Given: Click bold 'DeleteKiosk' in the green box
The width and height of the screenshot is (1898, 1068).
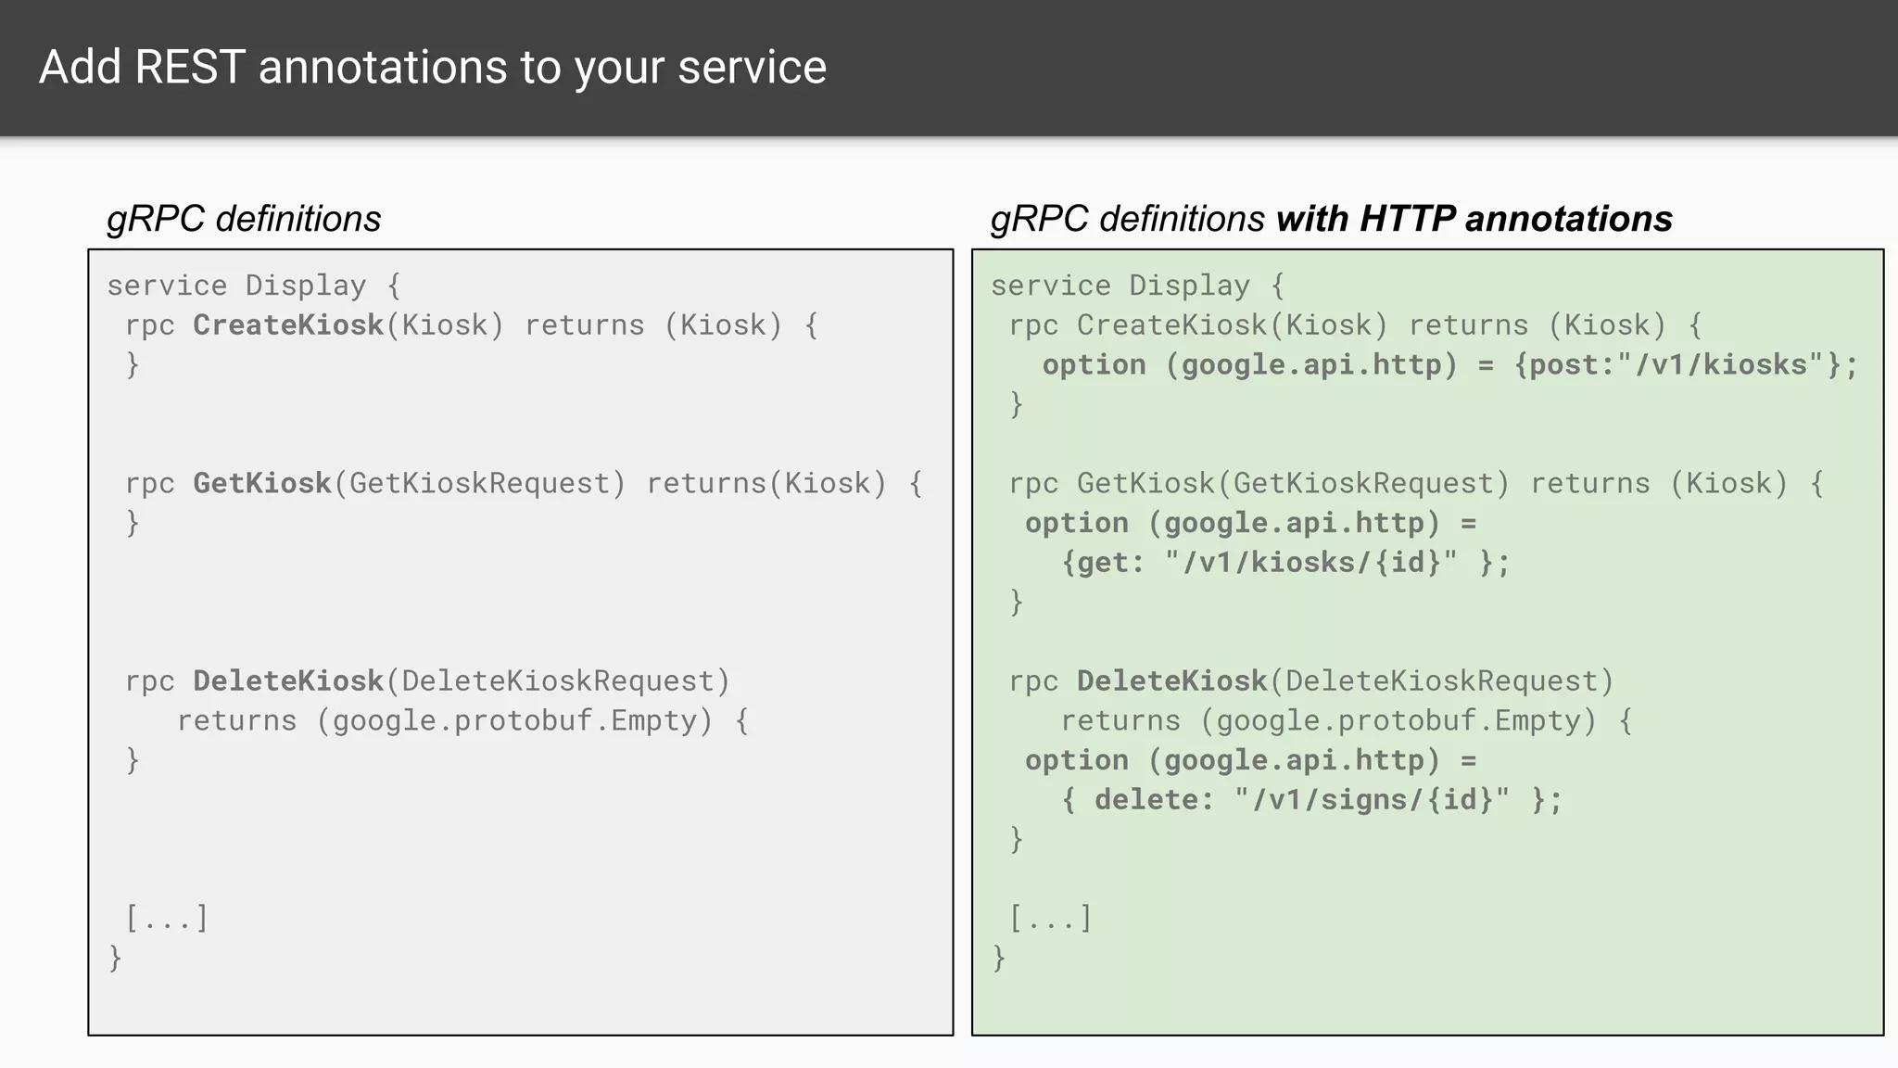Looking at the screenshot, I should pyautogui.click(x=1172, y=681).
